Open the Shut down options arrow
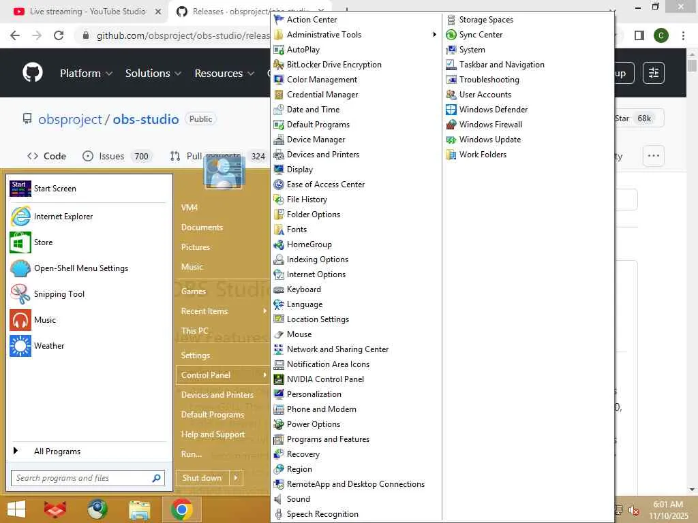Screen dimensions: 698x523 pos(236,478)
